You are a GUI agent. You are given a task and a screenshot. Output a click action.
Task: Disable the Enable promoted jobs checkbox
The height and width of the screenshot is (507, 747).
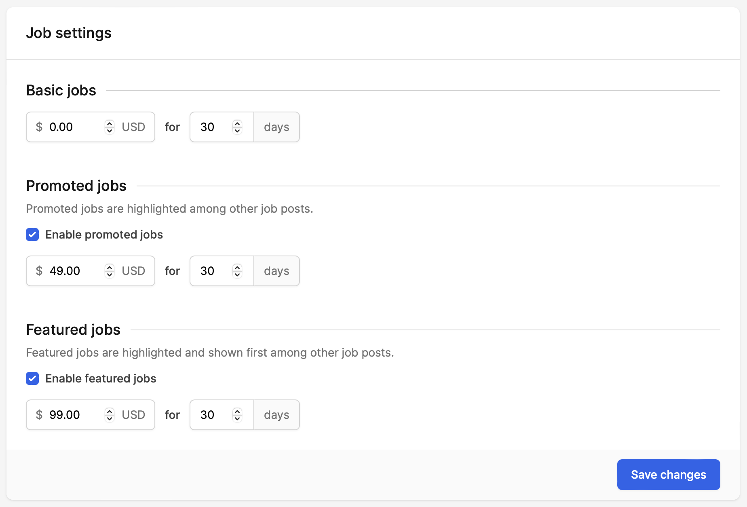(x=32, y=234)
